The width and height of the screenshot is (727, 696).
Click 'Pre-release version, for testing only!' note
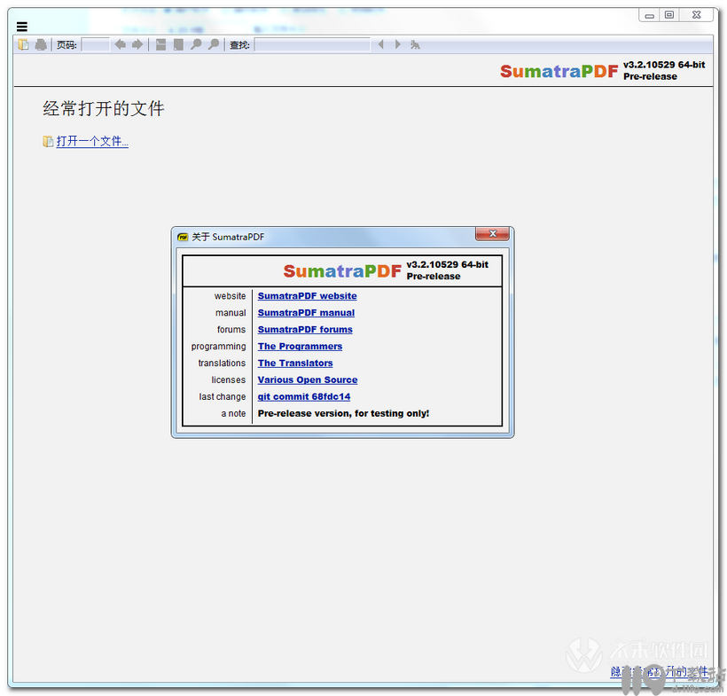coord(344,413)
